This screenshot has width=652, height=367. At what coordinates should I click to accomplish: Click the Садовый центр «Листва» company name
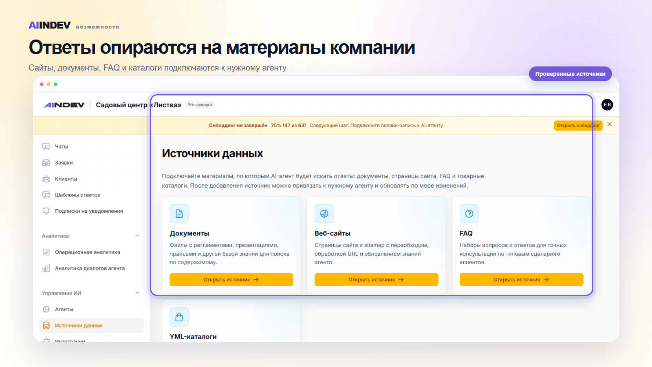click(x=139, y=105)
